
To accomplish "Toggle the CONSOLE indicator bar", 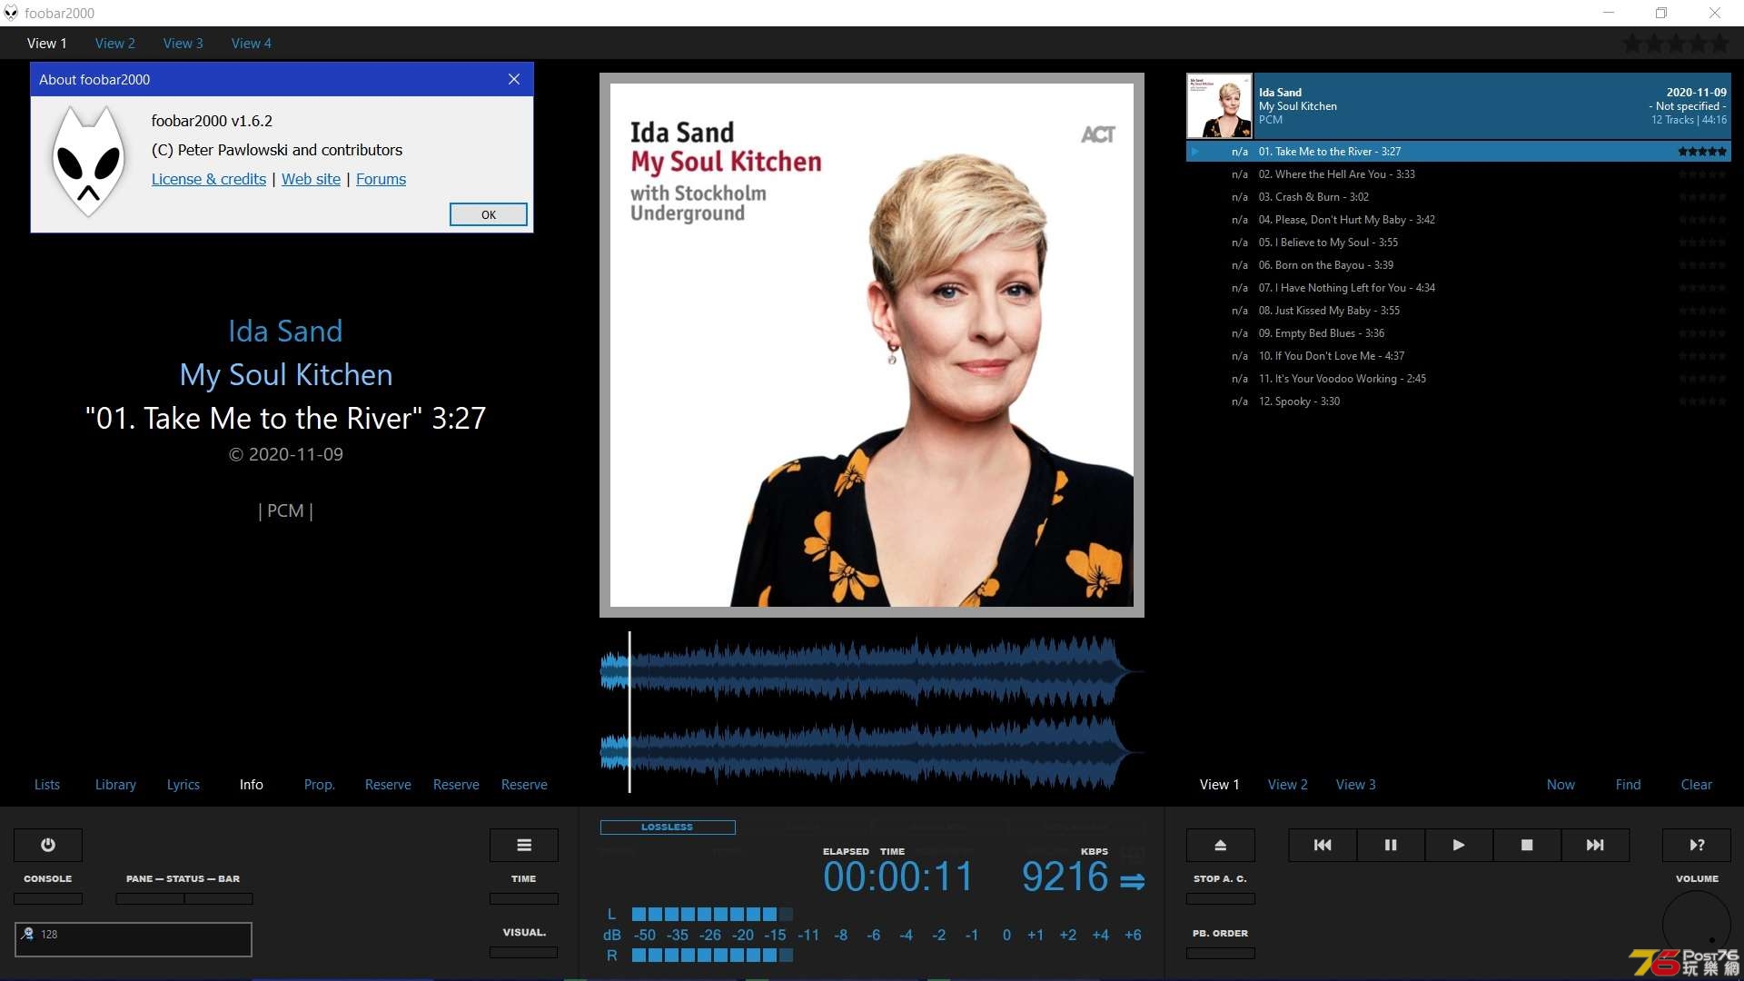I will pyautogui.click(x=48, y=898).
